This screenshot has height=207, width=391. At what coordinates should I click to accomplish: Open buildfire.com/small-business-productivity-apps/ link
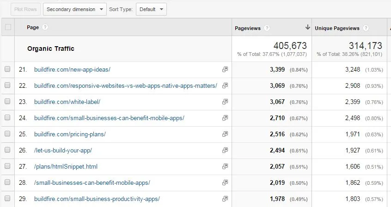[x=97, y=199]
